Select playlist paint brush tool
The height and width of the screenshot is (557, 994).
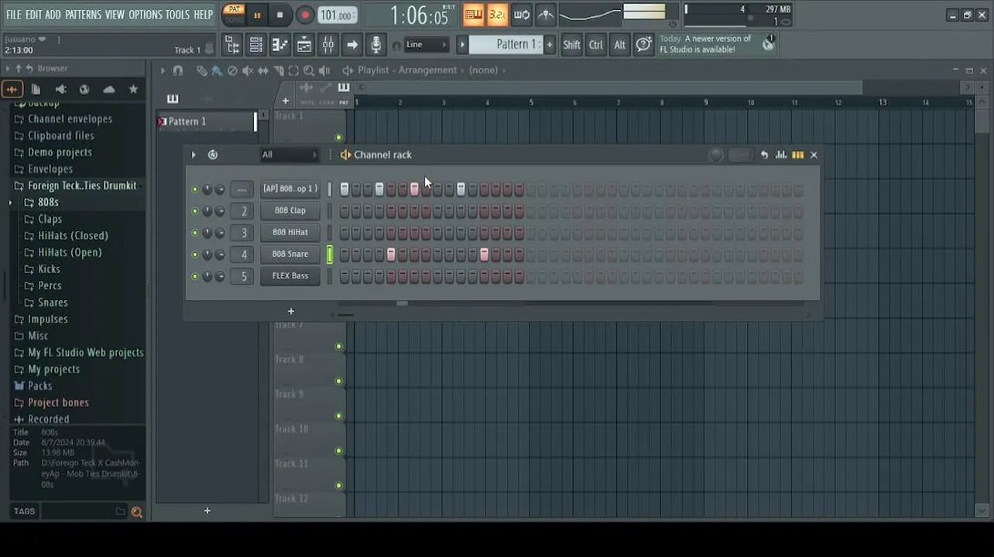217,70
